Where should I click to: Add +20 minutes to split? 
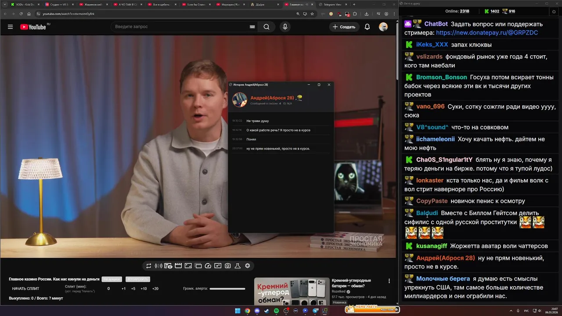coord(155,289)
